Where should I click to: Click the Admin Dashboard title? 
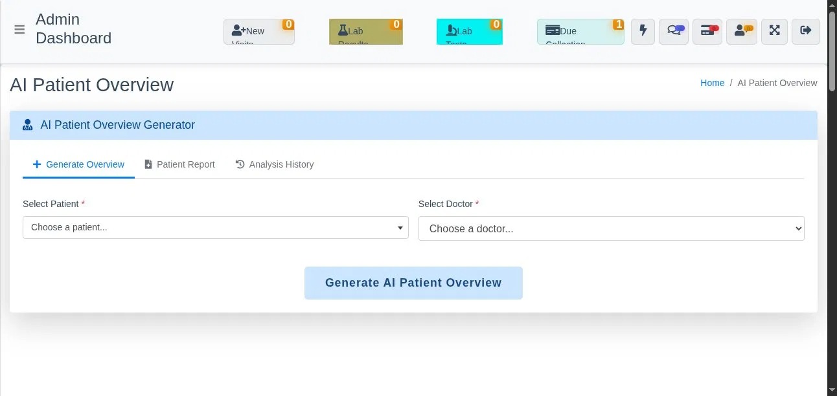pyautogui.click(x=73, y=29)
